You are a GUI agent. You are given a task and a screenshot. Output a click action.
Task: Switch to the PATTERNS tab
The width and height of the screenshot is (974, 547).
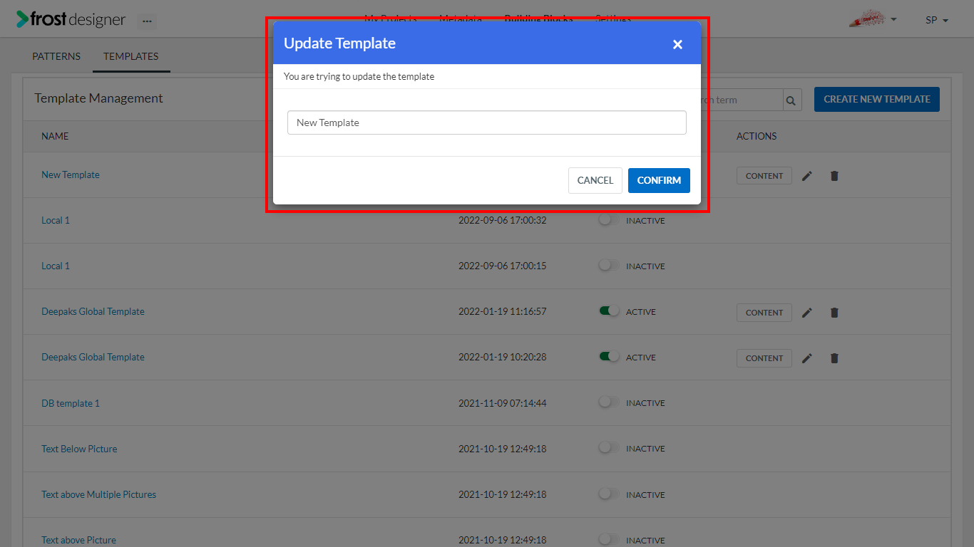56,56
